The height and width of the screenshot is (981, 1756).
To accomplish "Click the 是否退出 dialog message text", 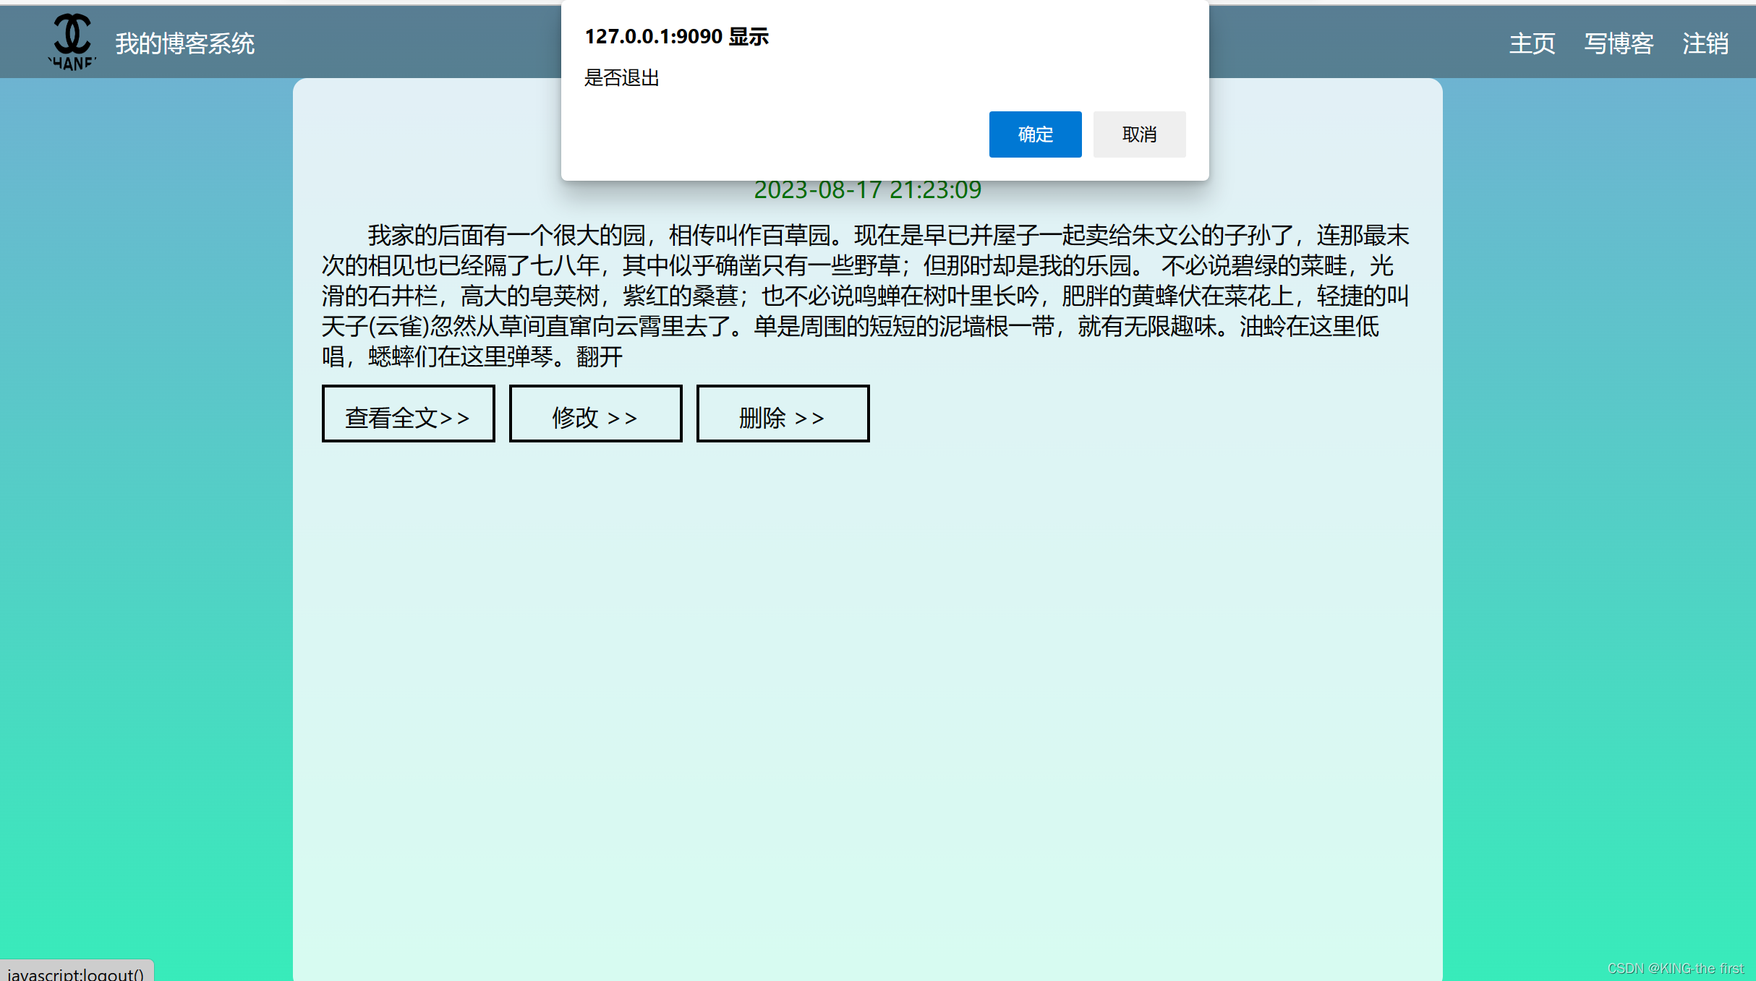I will (622, 79).
